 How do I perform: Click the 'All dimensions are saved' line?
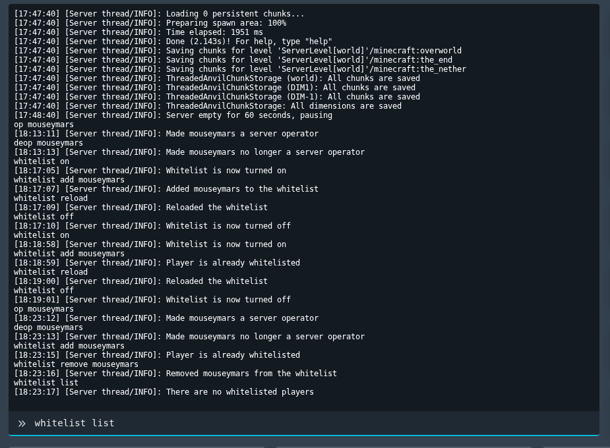208,106
